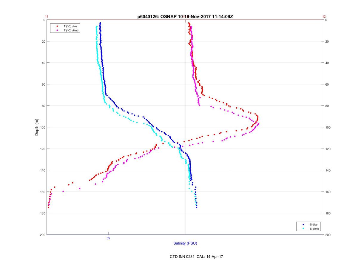The image size is (358, 264).
Task: Click the '40' tick on left depth axis
Action: point(44,63)
